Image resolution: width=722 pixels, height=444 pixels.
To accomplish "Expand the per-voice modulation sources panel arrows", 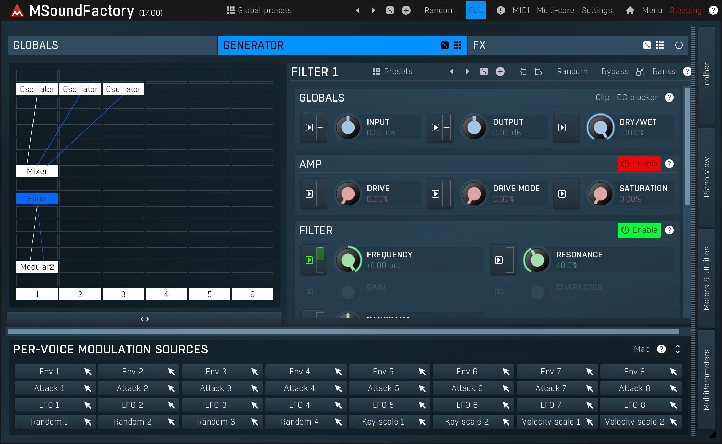I will coord(677,349).
